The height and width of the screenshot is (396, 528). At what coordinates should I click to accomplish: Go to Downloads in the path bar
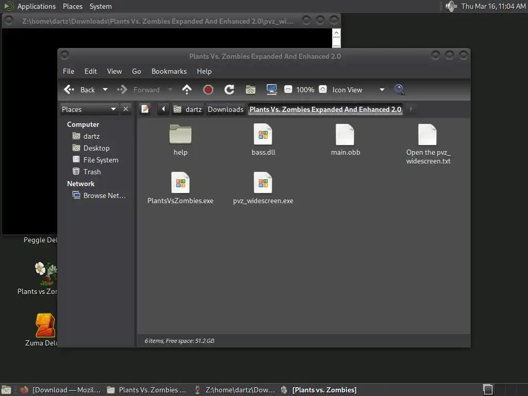coord(225,109)
